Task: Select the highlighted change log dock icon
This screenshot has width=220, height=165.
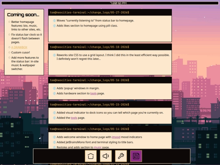Action: coord(136,156)
